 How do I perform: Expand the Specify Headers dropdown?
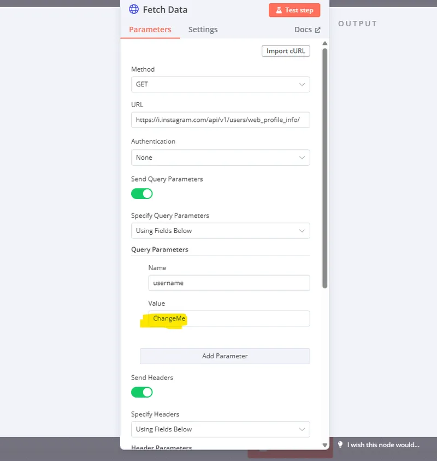(x=220, y=429)
